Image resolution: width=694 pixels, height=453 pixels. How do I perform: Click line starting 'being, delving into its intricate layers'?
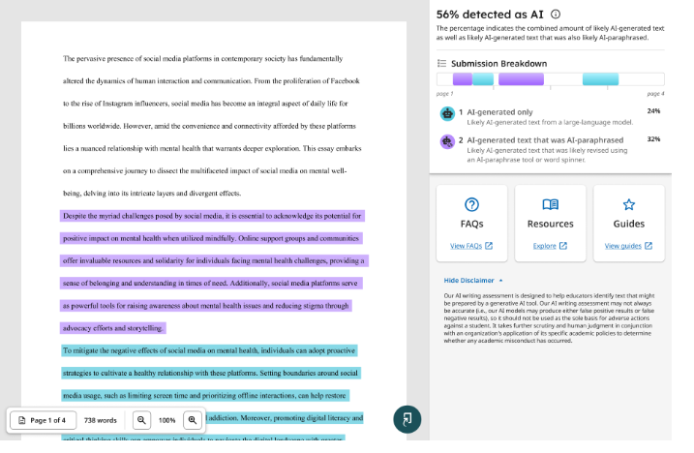pyautogui.click(x=152, y=193)
